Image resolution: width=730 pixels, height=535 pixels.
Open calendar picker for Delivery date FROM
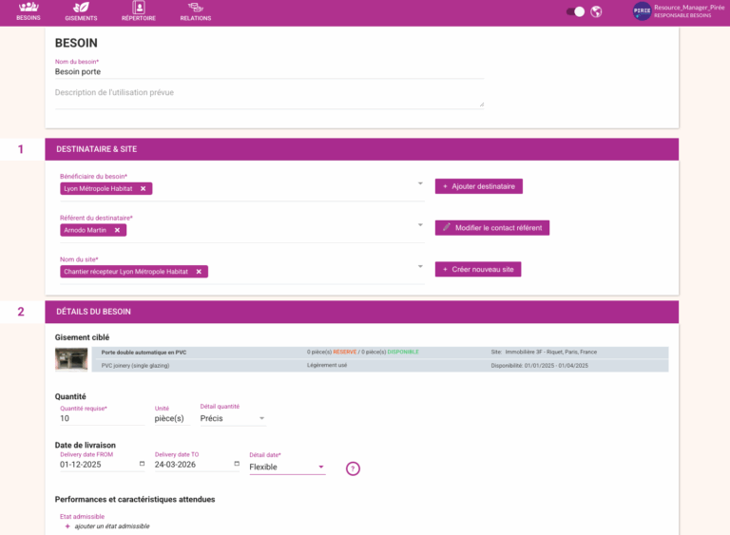click(143, 465)
